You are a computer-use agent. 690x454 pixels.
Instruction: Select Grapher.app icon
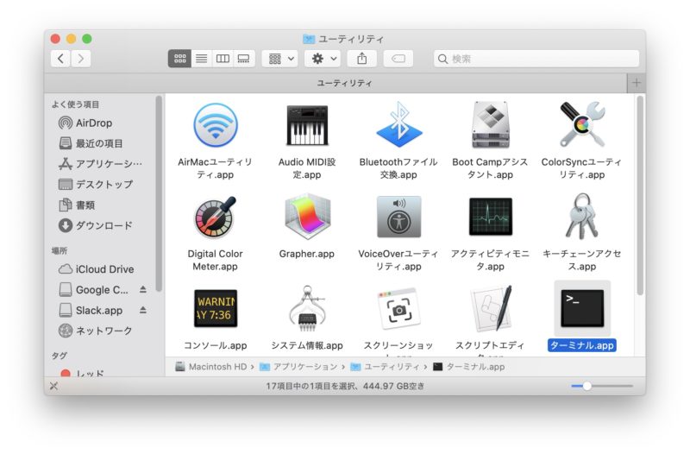[307, 217]
